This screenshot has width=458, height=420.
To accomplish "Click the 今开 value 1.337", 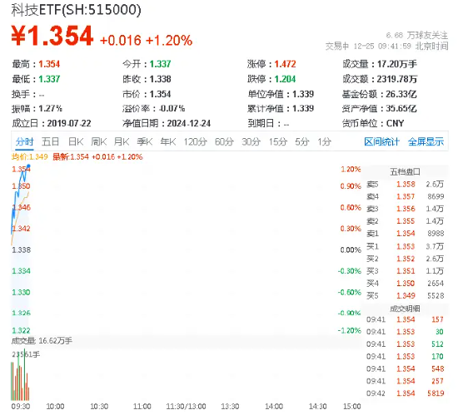I will pos(160,64).
